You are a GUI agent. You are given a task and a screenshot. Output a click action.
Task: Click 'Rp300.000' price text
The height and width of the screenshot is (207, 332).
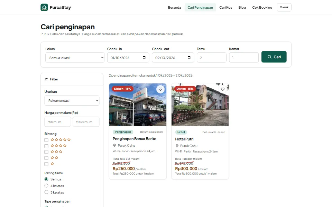point(186,169)
